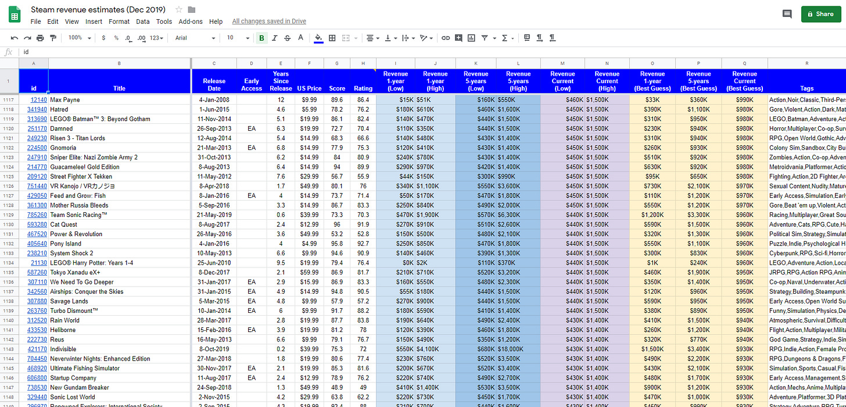Select the Paint format tool
Viewport: 846px width, 407px height.
click(53, 38)
